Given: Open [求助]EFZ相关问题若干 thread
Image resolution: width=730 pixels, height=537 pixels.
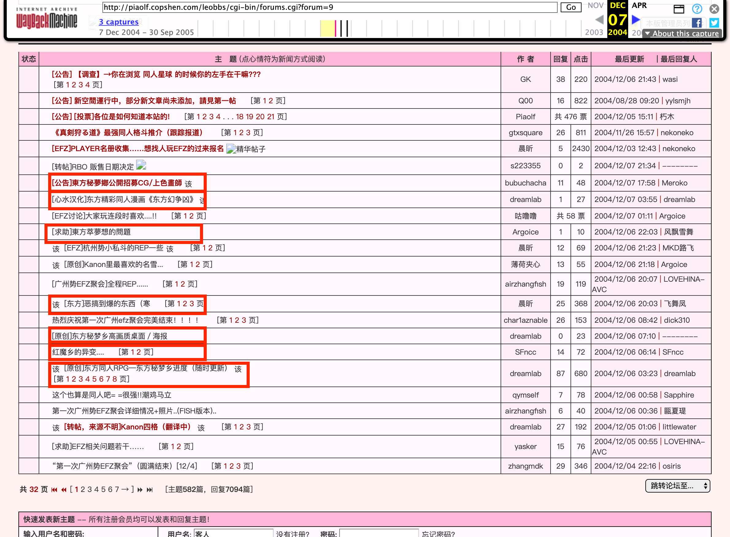Looking at the screenshot, I should coord(98,447).
